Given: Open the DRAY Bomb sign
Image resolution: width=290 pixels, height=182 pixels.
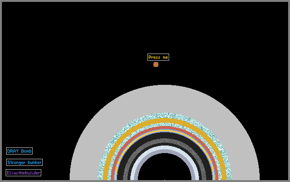Looking at the screenshot, I should [x=19, y=151].
